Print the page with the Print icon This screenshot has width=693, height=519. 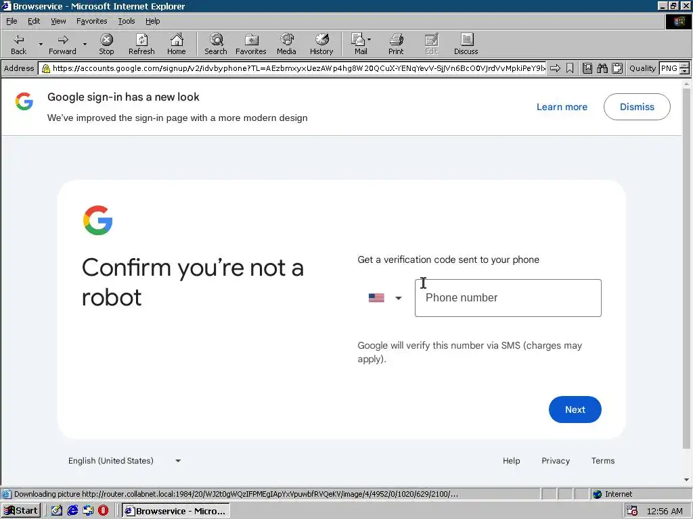pos(396,44)
